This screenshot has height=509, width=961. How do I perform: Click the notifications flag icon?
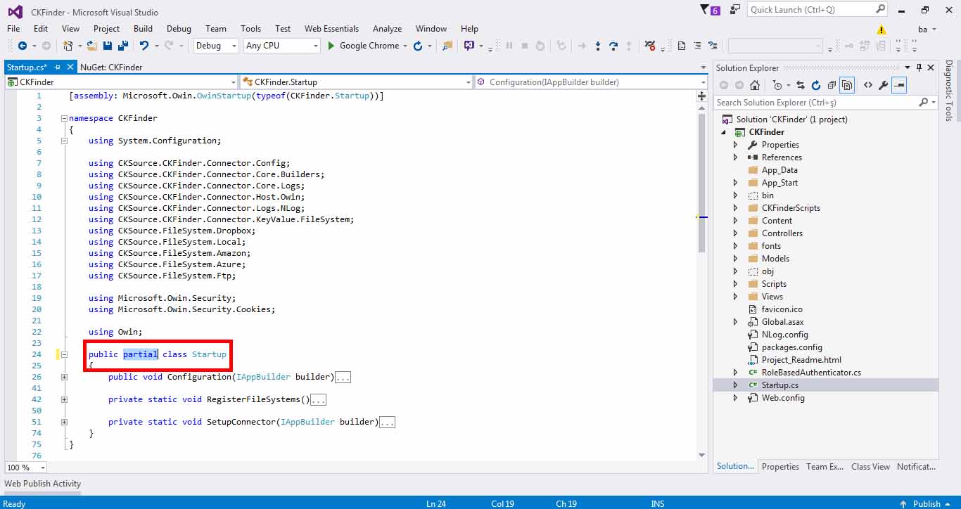tap(706, 10)
